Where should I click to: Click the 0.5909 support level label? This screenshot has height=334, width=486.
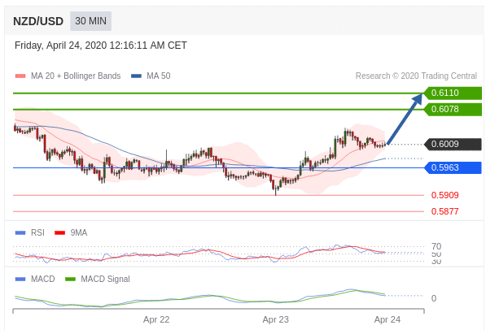point(444,195)
